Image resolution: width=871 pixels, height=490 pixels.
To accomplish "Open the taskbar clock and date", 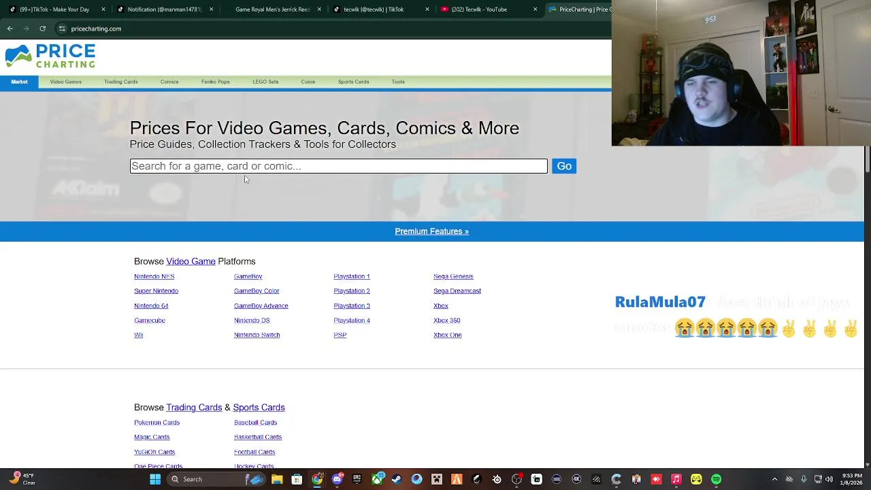I will pyautogui.click(x=852, y=479).
